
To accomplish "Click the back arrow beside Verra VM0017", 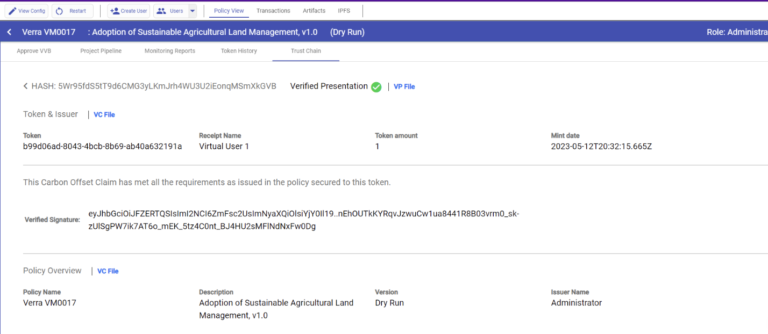I will 9,32.
